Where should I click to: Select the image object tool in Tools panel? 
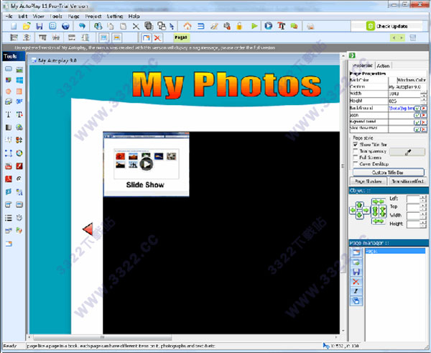[19, 69]
